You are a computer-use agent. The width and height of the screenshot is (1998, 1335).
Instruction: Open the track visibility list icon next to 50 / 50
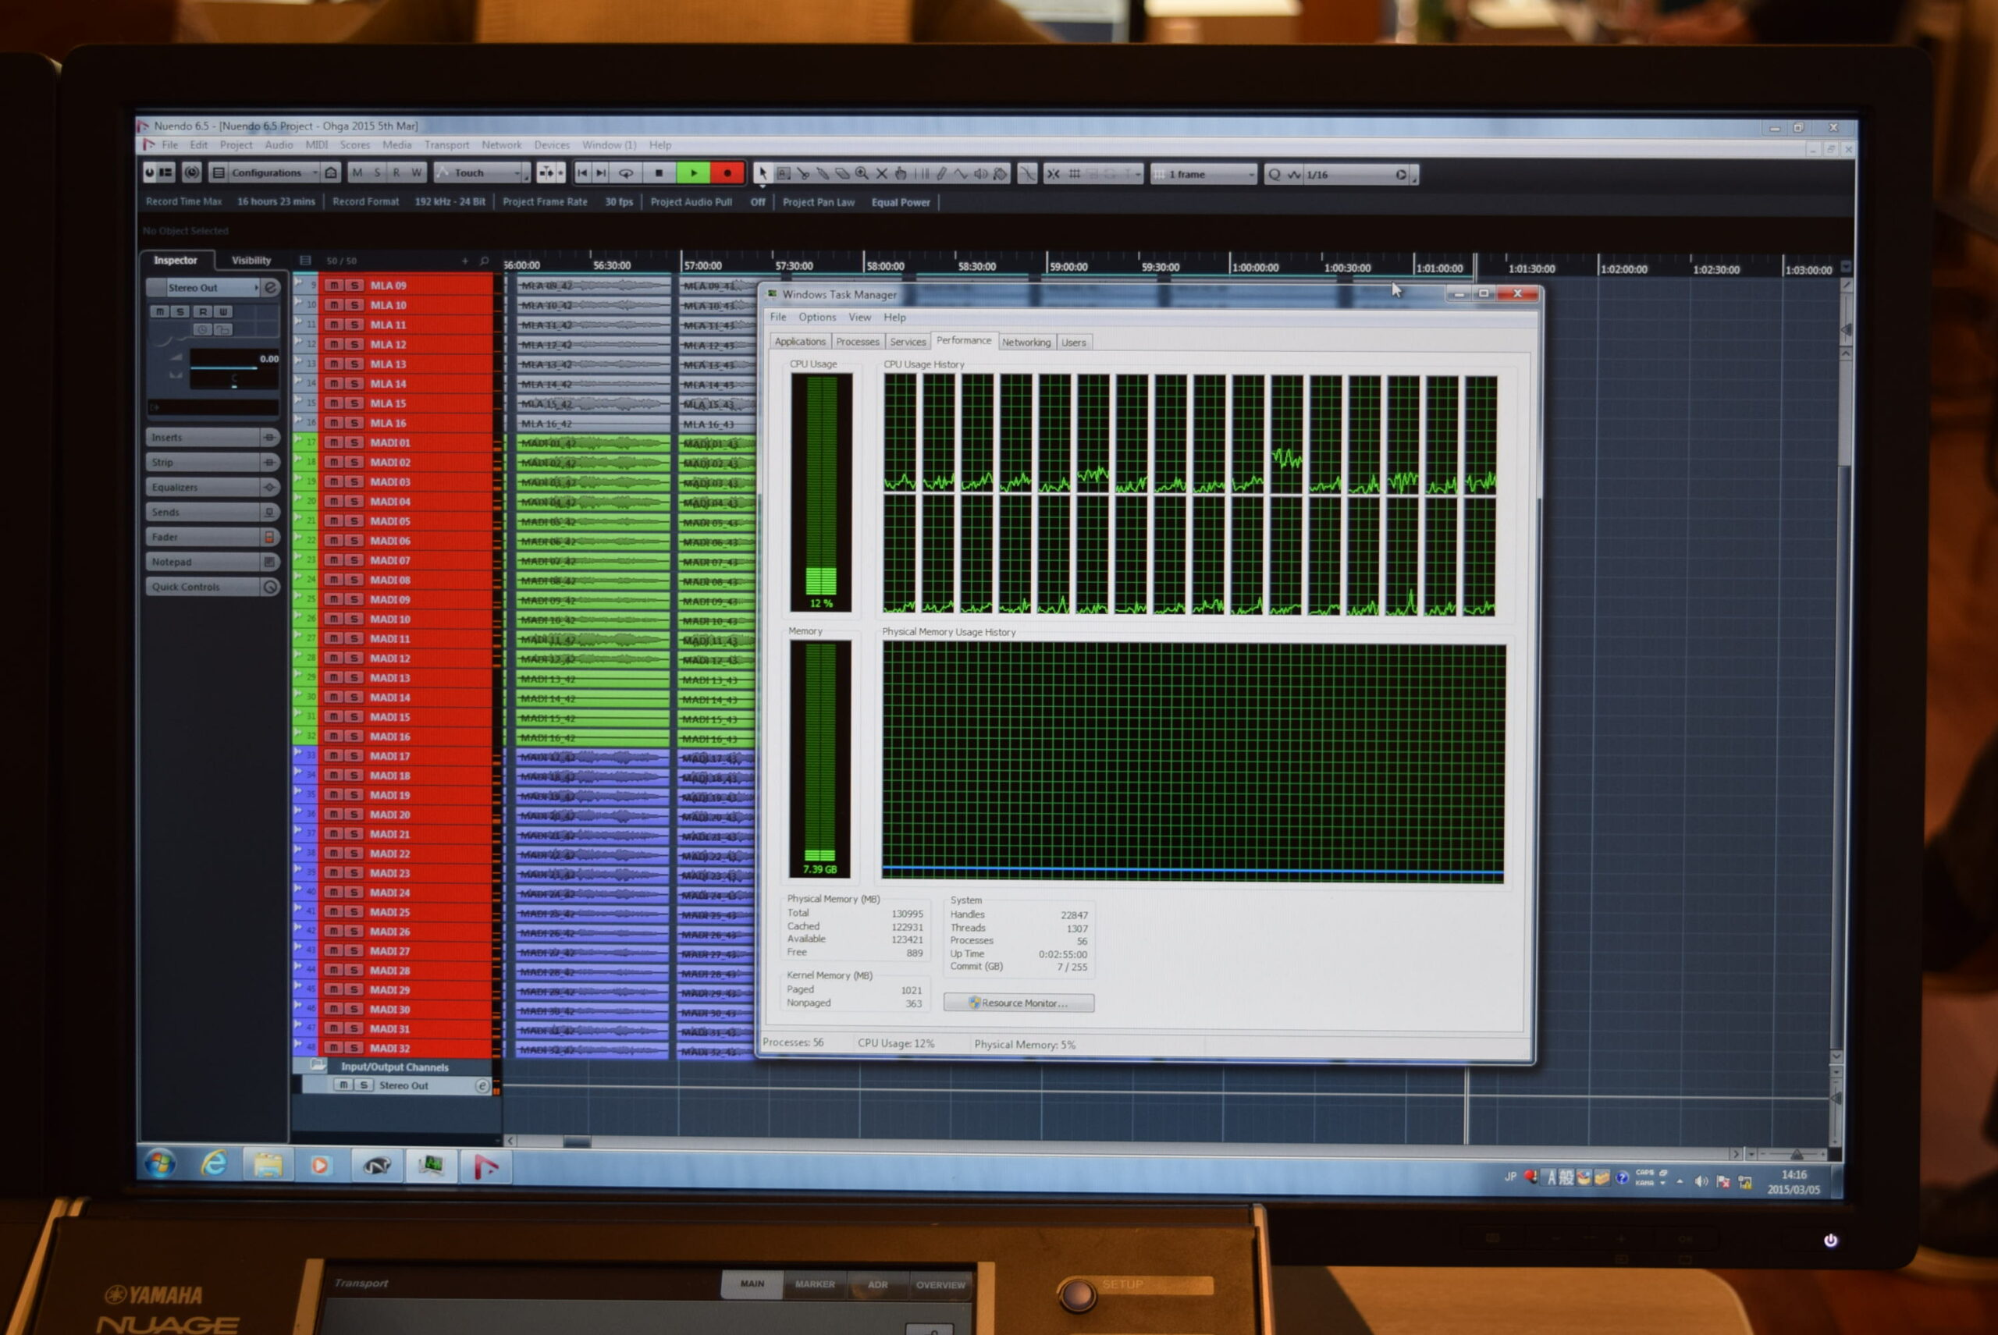(x=306, y=261)
